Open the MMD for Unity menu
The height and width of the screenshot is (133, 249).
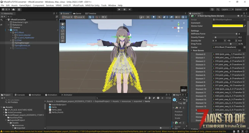92,5
